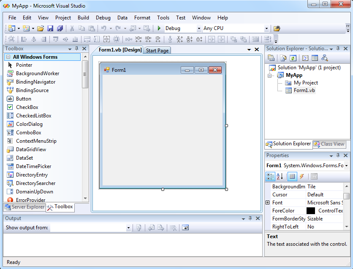
Task: Switch to the Start Page tab
Action: [157, 50]
